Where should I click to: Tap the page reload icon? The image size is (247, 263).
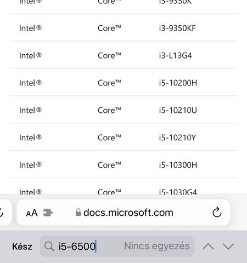217,213
